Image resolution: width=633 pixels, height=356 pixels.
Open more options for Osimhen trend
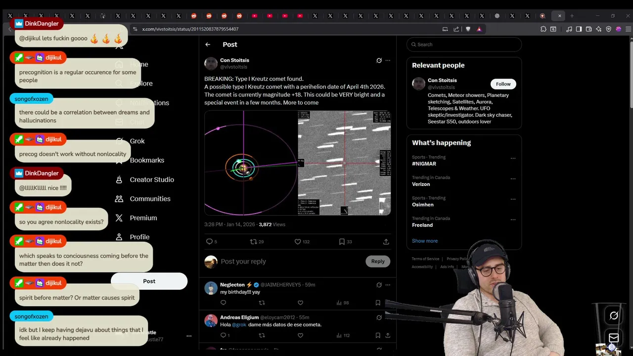coord(513,199)
